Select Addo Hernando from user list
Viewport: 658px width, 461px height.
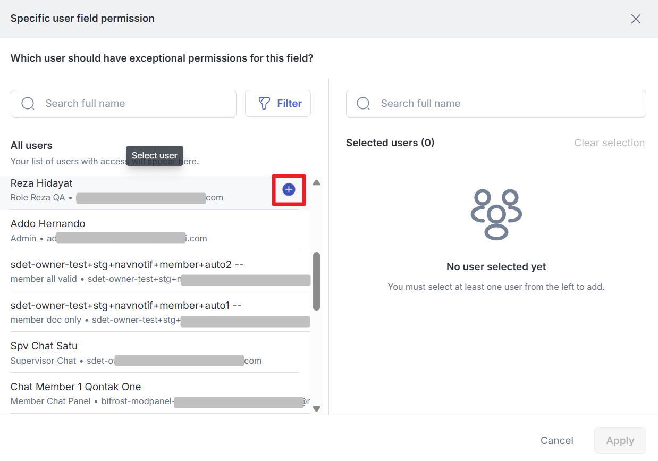[x=154, y=230]
